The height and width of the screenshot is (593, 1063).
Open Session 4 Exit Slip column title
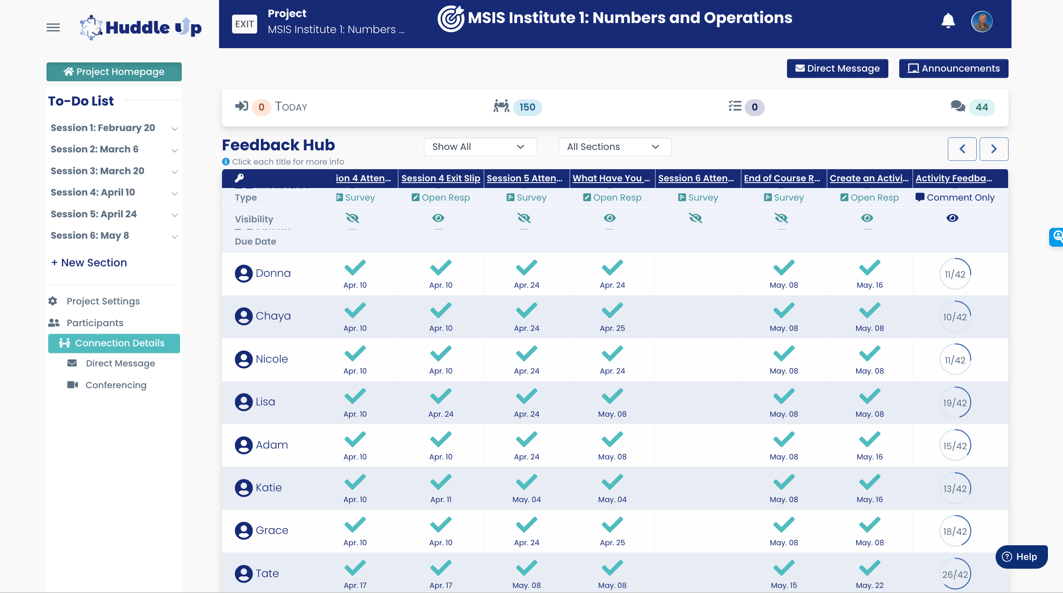point(441,178)
